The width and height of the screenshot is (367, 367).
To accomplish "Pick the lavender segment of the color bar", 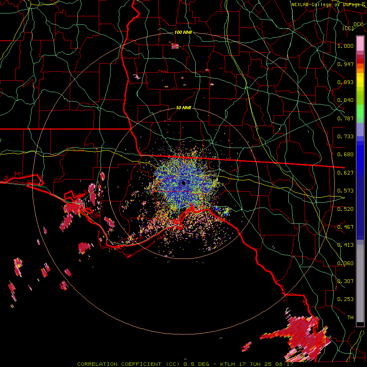I will click(x=360, y=130).
